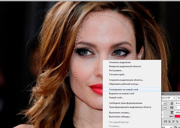
Task: Click the anti-aliasing 'aa' icon
Action: [x=176, y=127]
